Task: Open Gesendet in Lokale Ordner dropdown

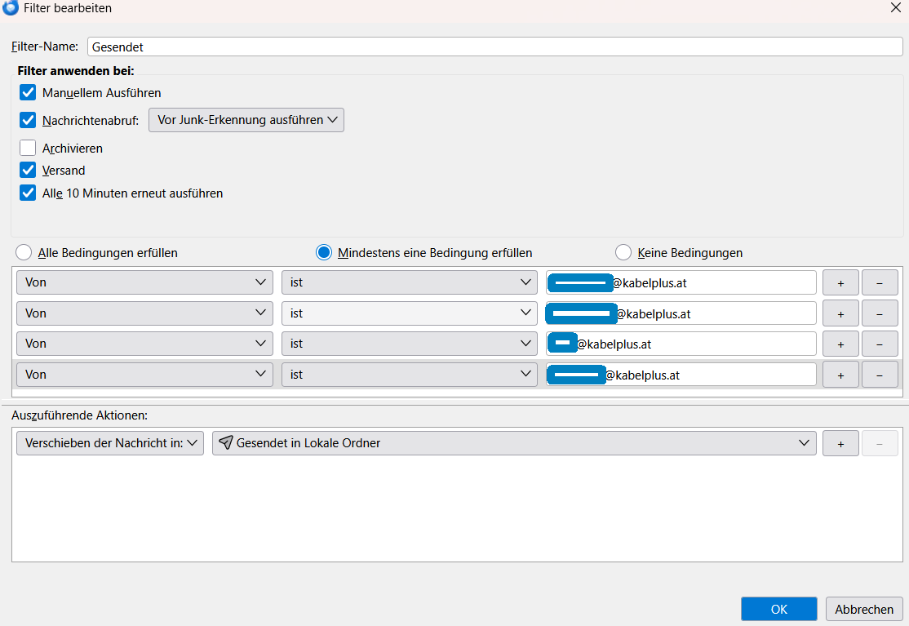Action: (x=514, y=443)
